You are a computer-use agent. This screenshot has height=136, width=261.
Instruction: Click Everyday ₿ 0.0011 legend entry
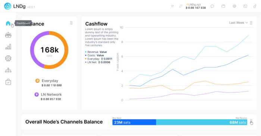tap(98, 59)
